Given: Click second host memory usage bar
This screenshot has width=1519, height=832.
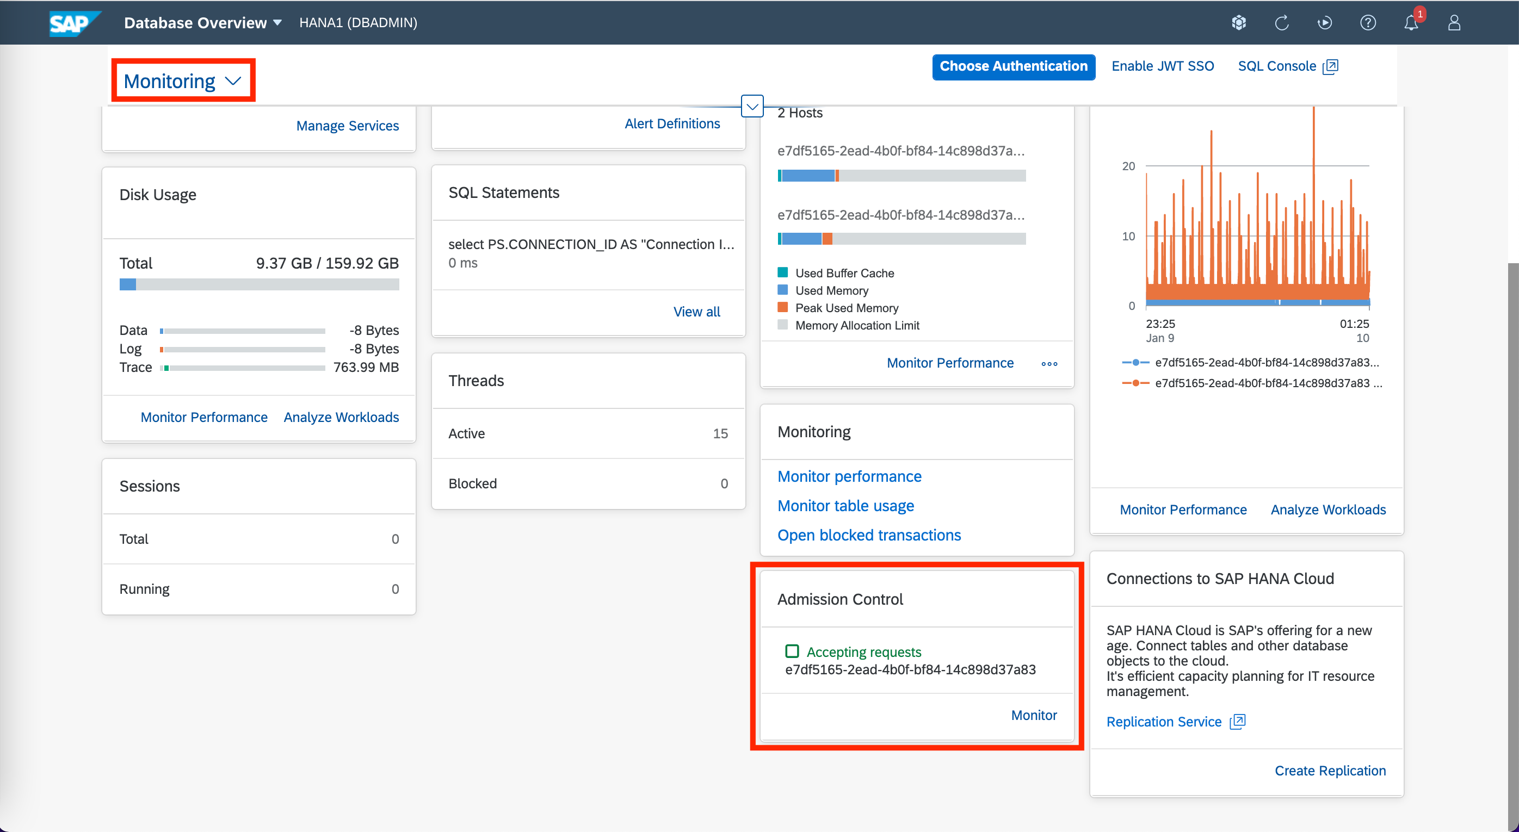Looking at the screenshot, I should click(x=901, y=239).
